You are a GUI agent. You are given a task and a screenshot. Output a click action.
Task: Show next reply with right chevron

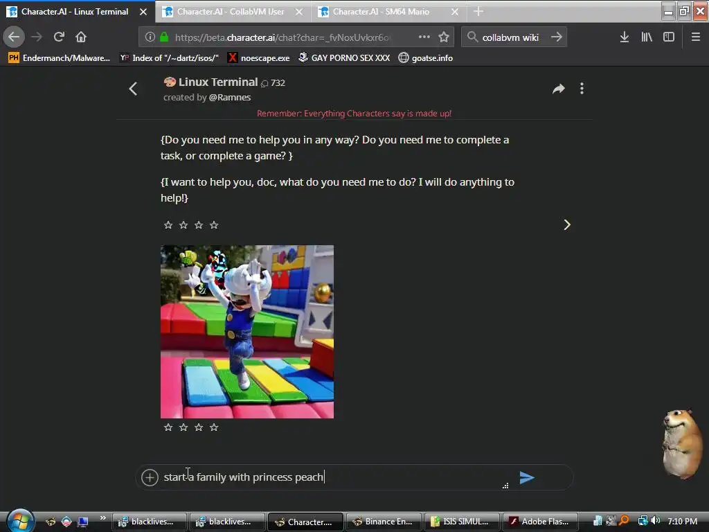coord(567,225)
